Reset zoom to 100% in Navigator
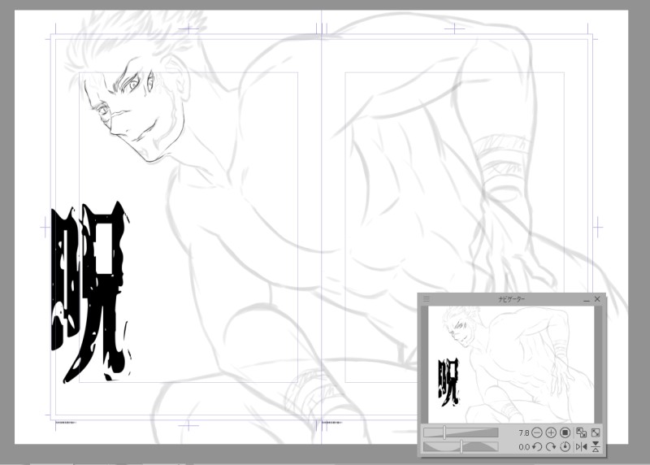 [565, 432]
